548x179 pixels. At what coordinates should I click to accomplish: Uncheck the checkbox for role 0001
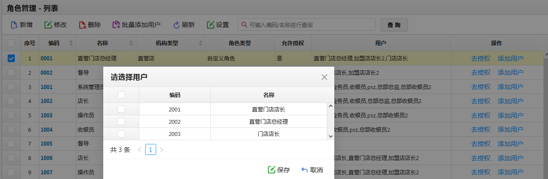pyautogui.click(x=11, y=58)
